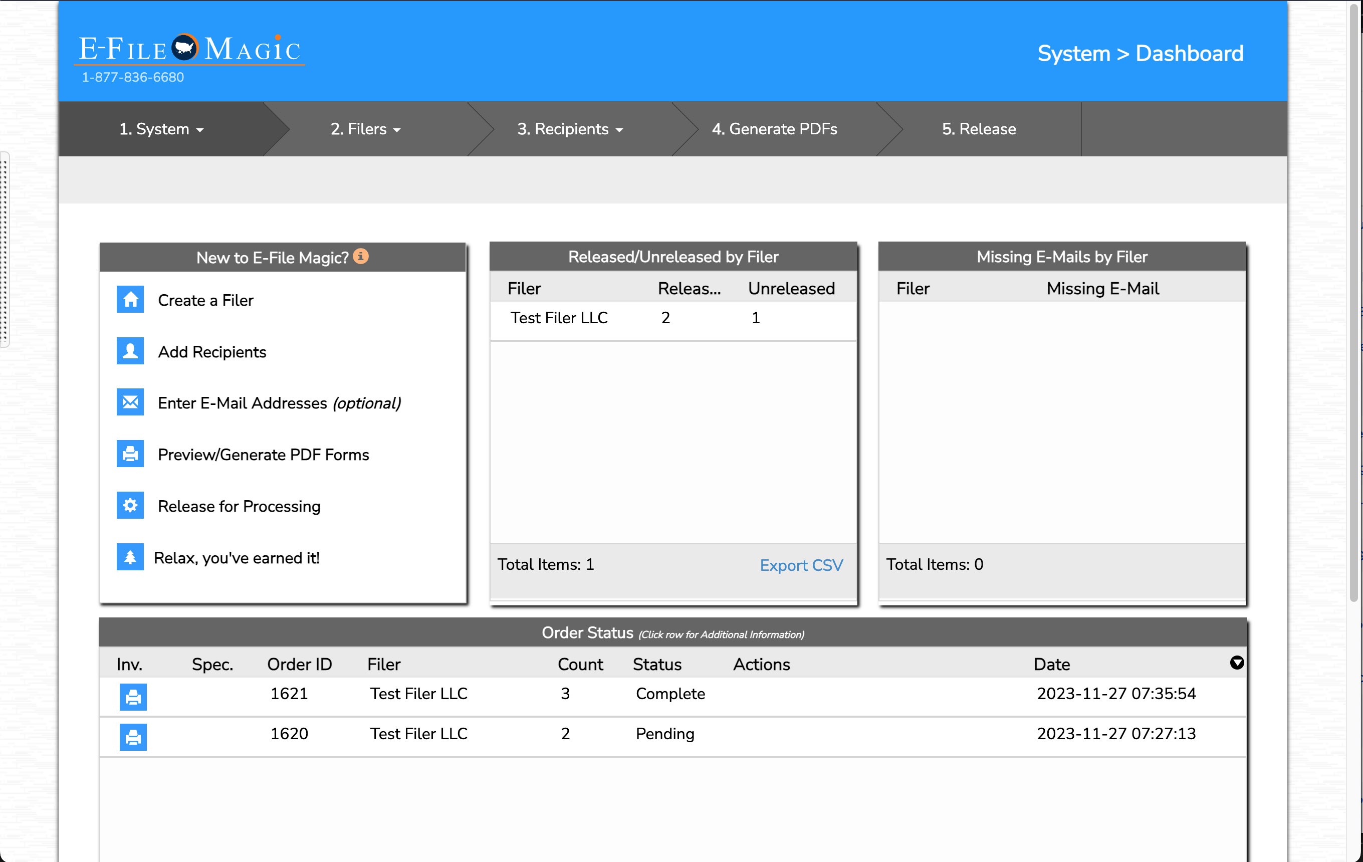The width and height of the screenshot is (1363, 862).
Task: Open the System dropdown menu
Action: pos(161,129)
